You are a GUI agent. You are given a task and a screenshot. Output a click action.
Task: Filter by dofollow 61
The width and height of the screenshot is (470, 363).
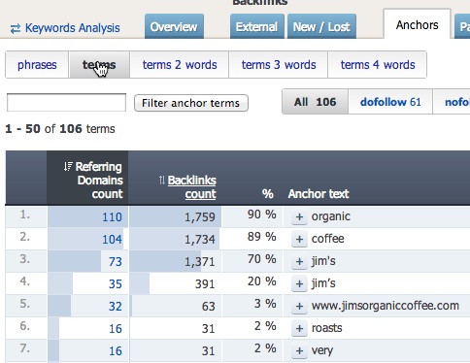pos(390,102)
